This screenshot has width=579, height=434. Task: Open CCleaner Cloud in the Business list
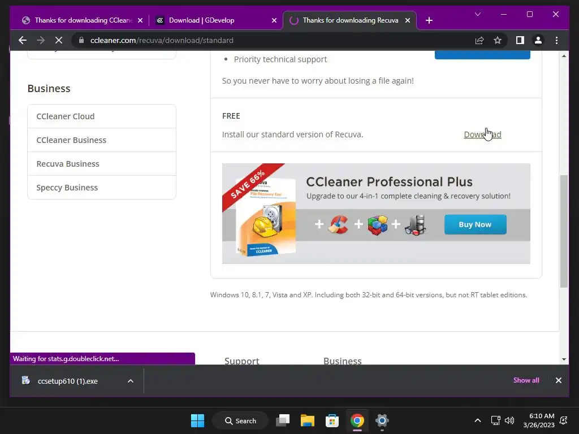[x=102, y=116]
